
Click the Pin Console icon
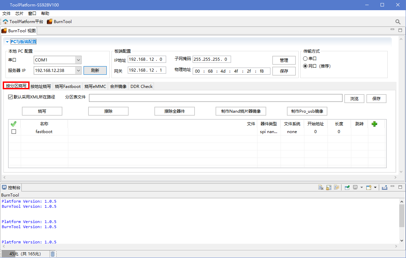[347, 187]
